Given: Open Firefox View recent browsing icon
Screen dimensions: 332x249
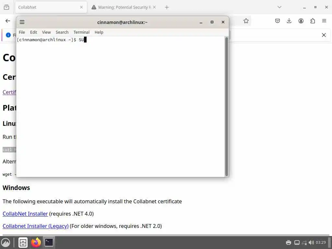Looking at the screenshot, I should point(6,7).
